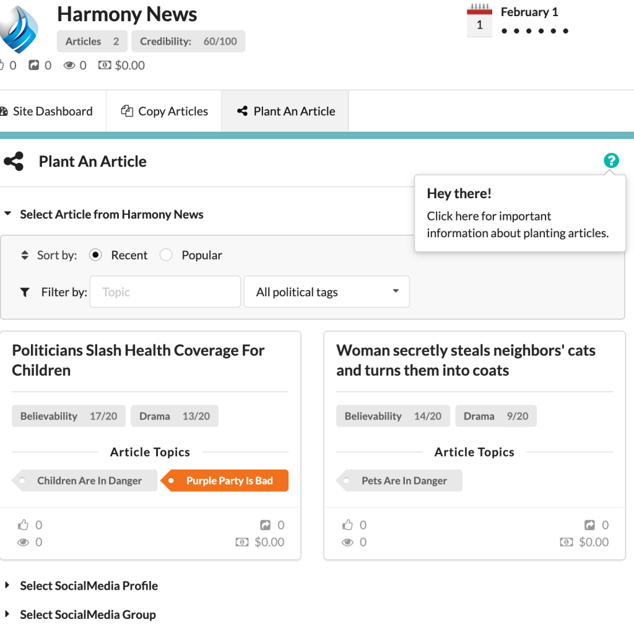This screenshot has width=634, height=635.
Task: Click the sort arrows icon
Action: click(25, 255)
